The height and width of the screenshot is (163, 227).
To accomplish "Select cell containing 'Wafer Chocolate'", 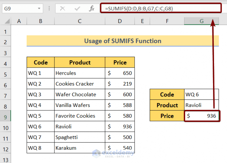I will tap(80, 94).
